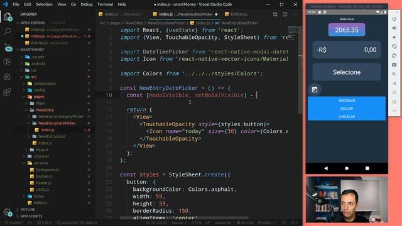Open the Terminal menu
The width and height of the screenshot is (402, 226).
(x=105, y=4)
